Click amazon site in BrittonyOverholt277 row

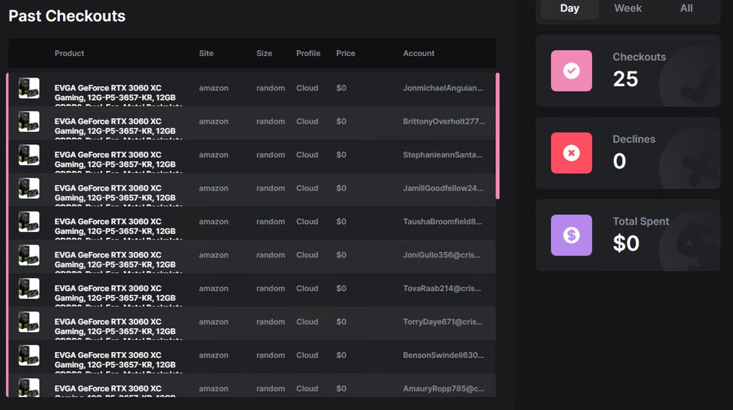click(214, 121)
